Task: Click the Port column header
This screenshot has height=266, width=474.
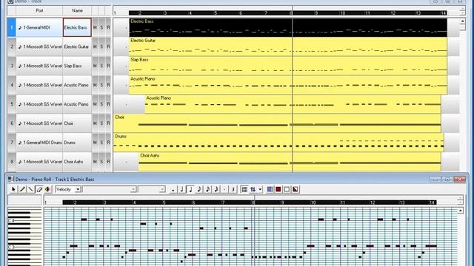Action: tap(39, 10)
